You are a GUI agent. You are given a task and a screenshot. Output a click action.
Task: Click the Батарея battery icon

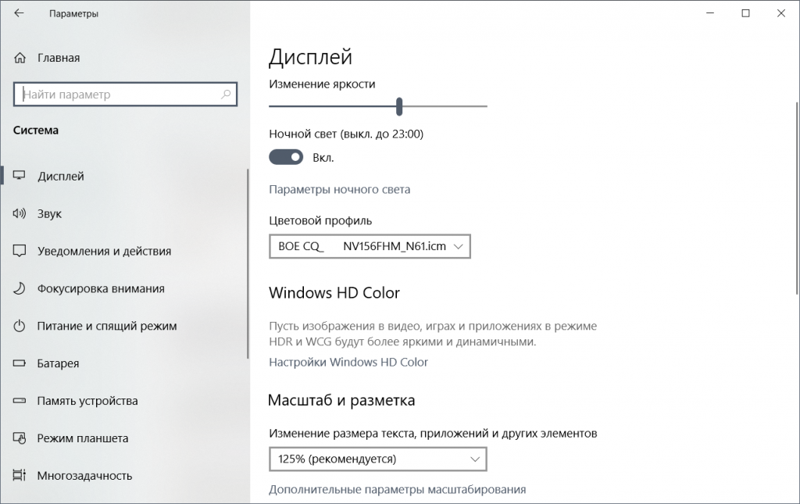tap(20, 363)
